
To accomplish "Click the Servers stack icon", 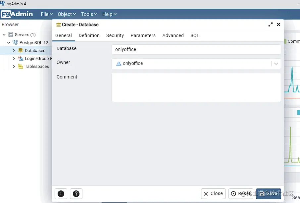I will [x=11, y=34].
